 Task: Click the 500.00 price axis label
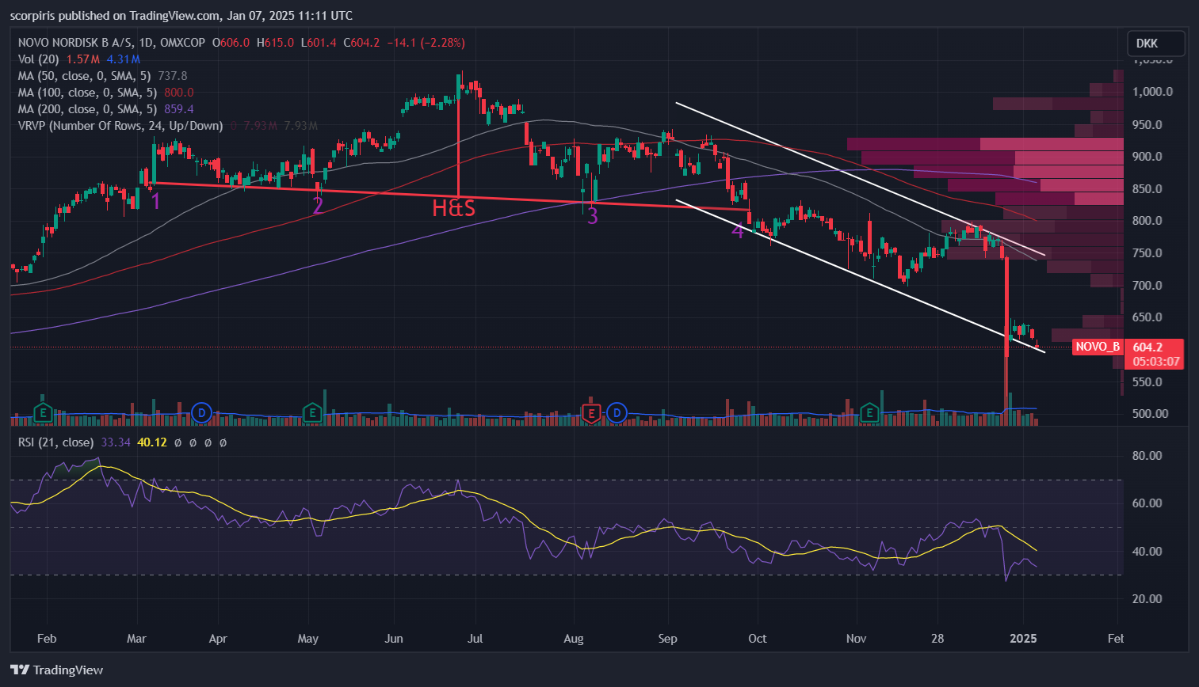point(1151,414)
